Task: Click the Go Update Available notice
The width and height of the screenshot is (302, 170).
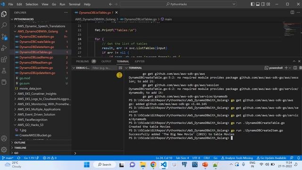Action: [271, 158]
